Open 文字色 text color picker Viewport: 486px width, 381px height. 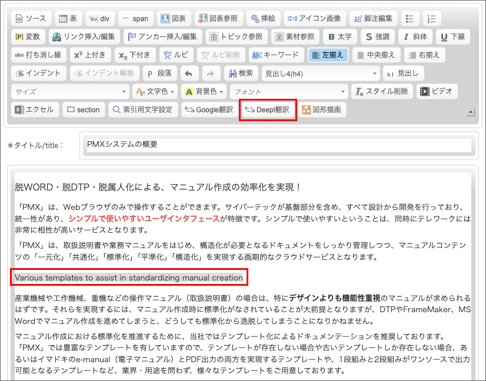155,92
